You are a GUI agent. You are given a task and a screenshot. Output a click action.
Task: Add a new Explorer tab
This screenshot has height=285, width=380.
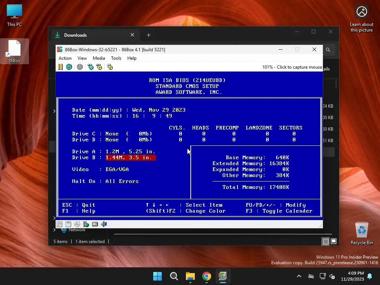pos(148,35)
